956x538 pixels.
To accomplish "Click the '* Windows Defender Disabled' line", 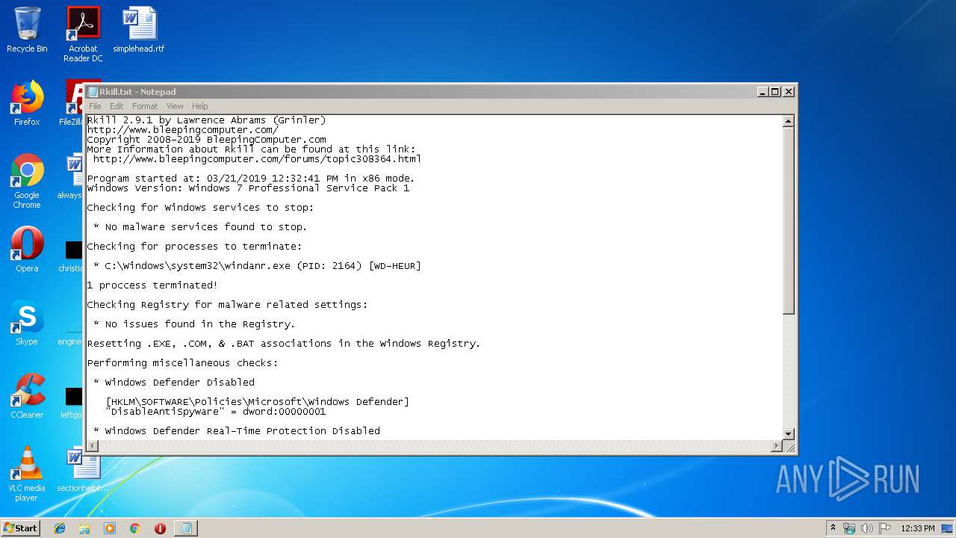I will tap(173, 383).
